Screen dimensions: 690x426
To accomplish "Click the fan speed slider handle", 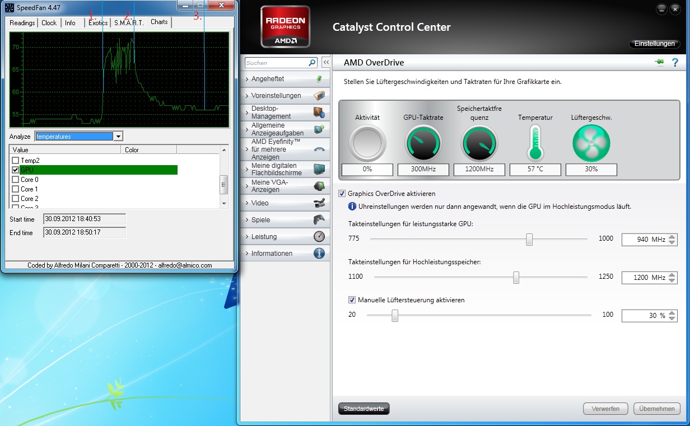I will (395, 316).
